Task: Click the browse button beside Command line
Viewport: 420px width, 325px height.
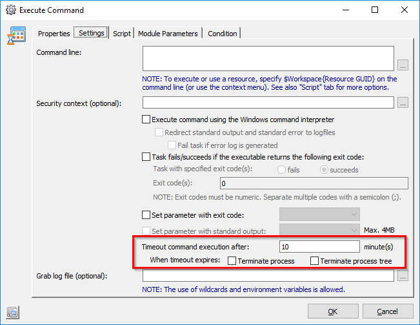Action: pyautogui.click(x=403, y=65)
